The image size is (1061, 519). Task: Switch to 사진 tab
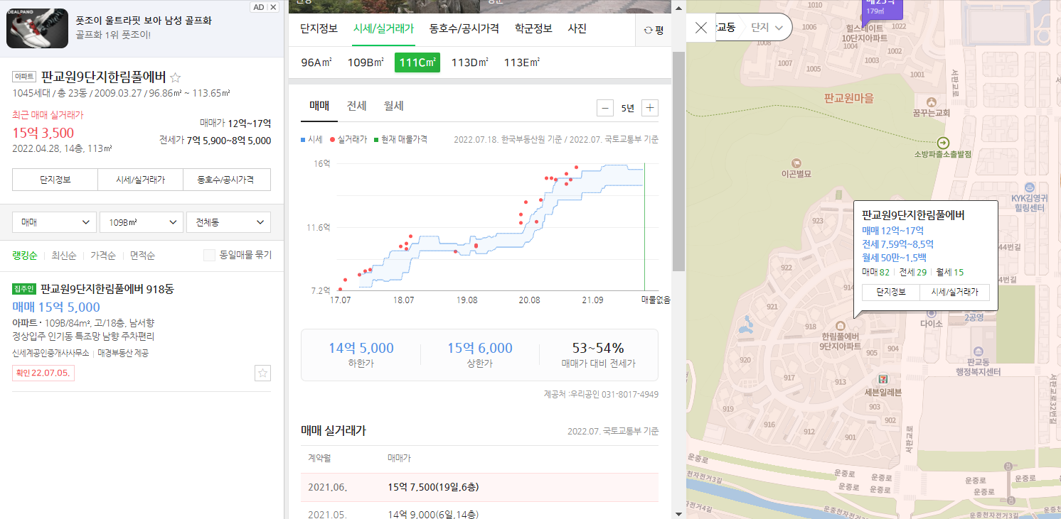coord(577,29)
